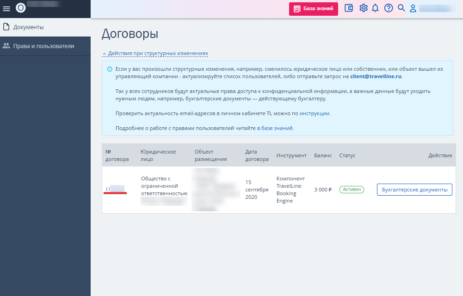463x296 pixels.
Task: Click the Статус column header
Action: click(x=347, y=155)
